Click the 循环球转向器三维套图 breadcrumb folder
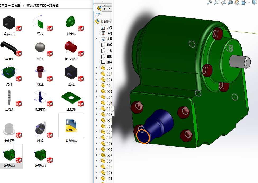The width and height of the screenshot is (258, 183). (43, 5)
